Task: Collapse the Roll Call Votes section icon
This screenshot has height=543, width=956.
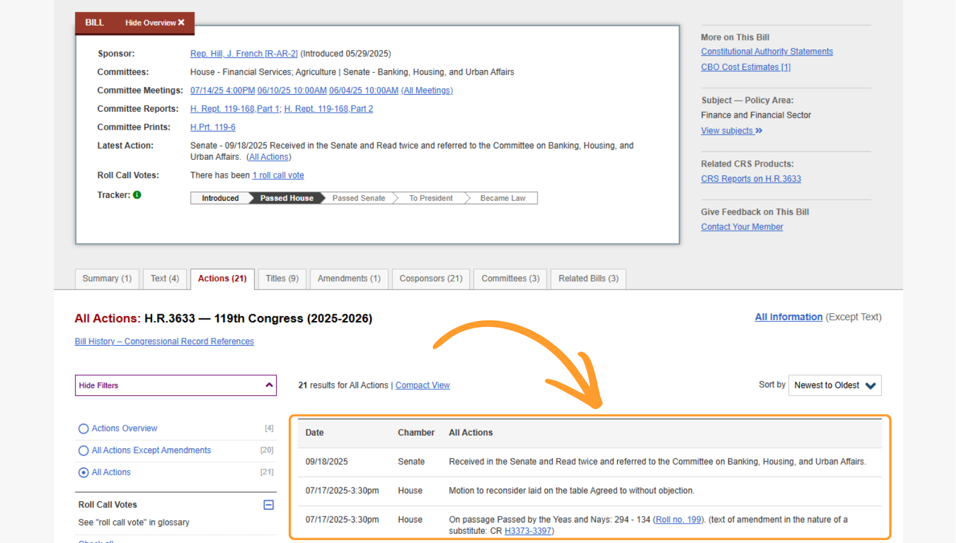Action: (x=269, y=504)
